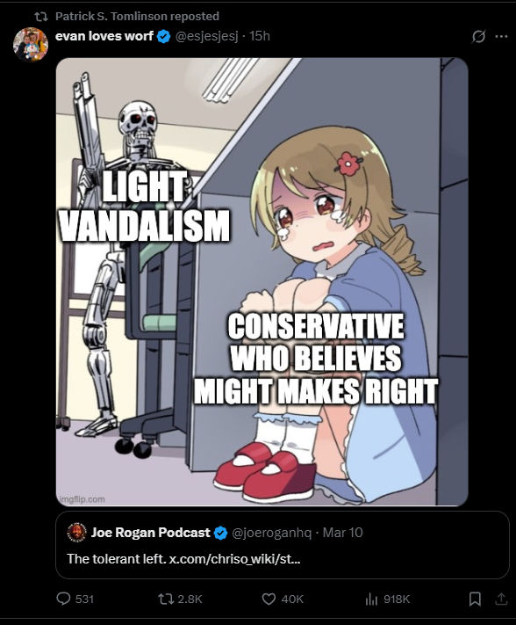The image size is (516, 625).
Task: Open evan loves worf profile avatar
Action: click(x=31, y=44)
